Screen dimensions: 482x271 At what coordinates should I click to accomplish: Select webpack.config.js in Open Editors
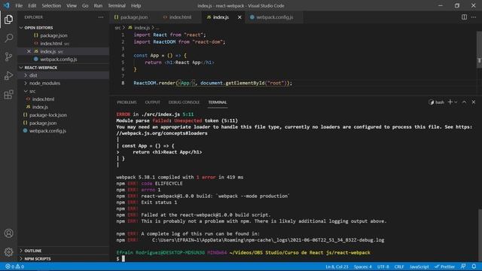[x=63, y=59]
